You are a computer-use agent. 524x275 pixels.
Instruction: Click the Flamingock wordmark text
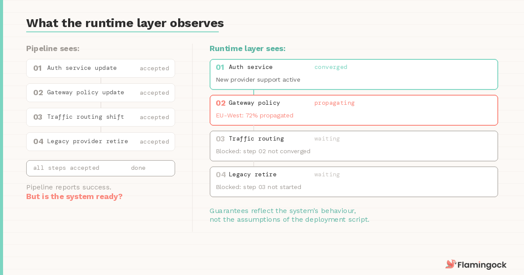coord(482,265)
